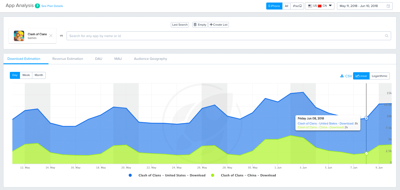Select the iPad device filter
Image resolution: width=400 pixels, height=190 pixels.
pos(297,6)
